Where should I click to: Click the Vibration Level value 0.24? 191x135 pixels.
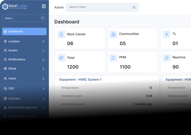coord(149,96)
